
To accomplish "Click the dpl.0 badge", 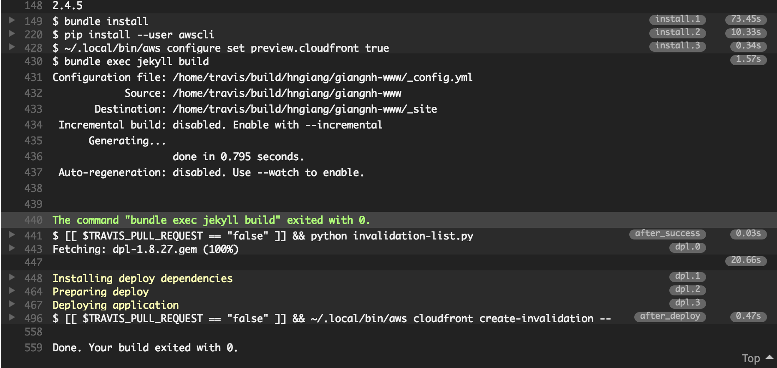I will click(687, 247).
